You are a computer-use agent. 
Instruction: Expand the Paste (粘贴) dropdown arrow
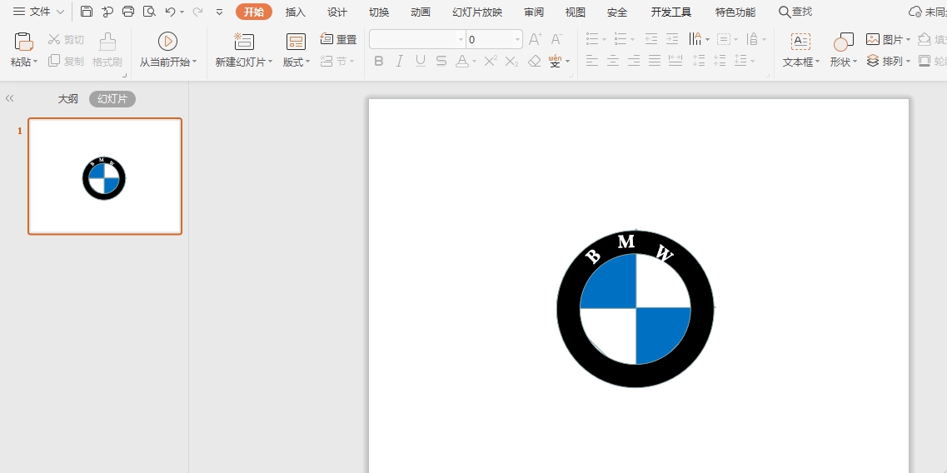coord(36,62)
